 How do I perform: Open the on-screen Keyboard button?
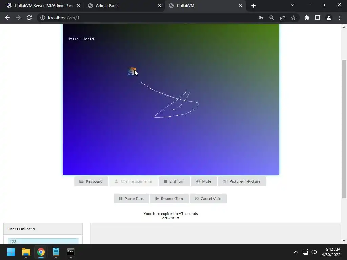coord(91,181)
